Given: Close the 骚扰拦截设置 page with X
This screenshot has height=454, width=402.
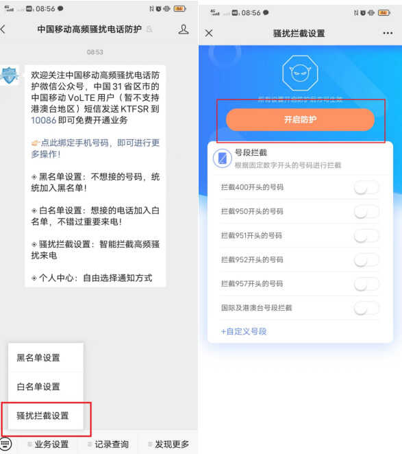Looking at the screenshot, I should tap(209, 34).
